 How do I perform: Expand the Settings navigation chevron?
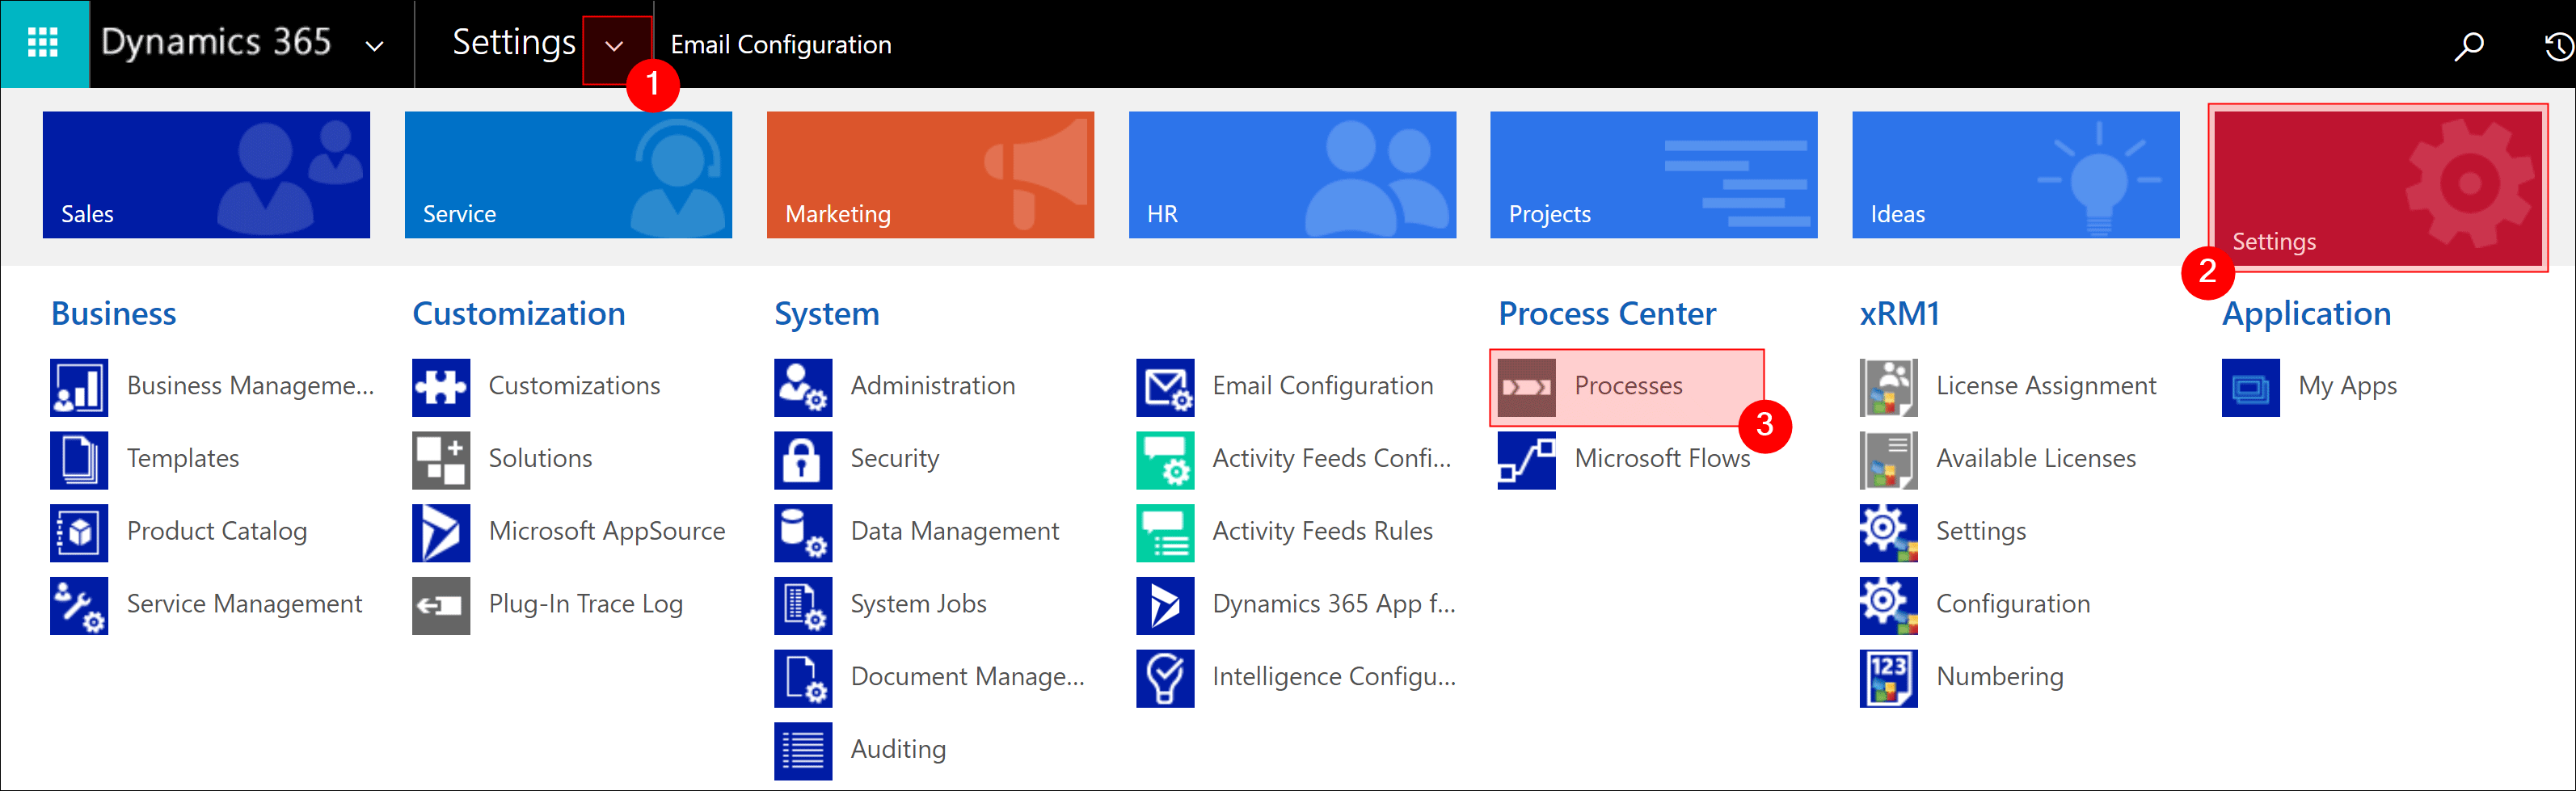click(x=615, y=46)
